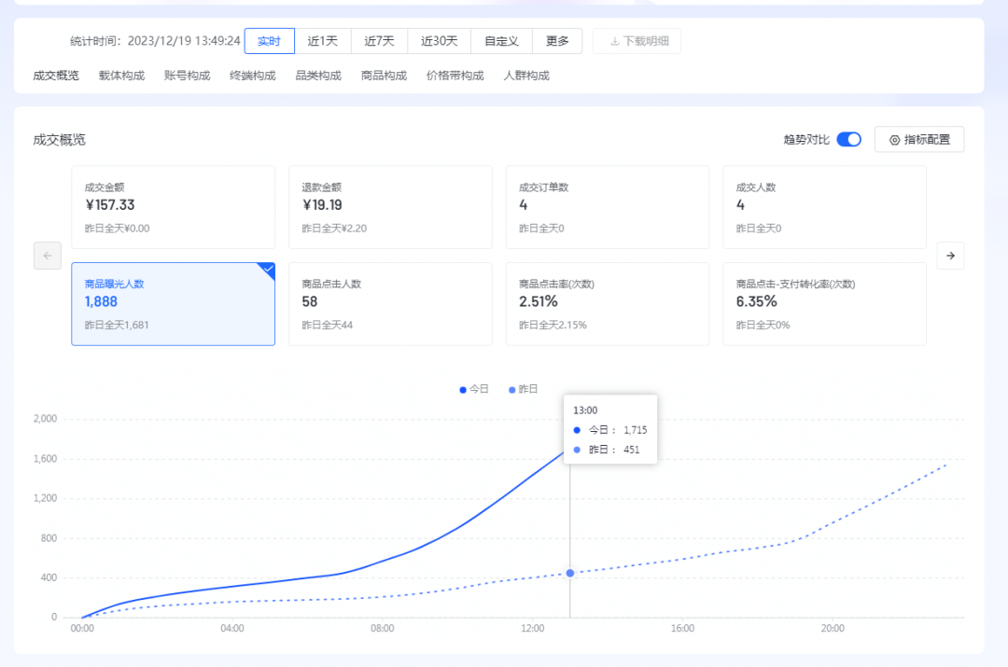The image size is (1008, 667).
Task: Click the download icon in 下载明细
Action: (x=614, y=41)
